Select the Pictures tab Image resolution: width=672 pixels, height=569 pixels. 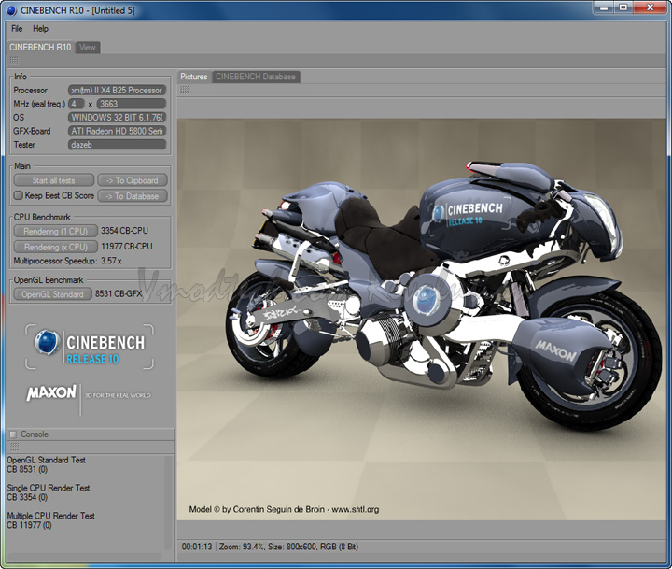194,77
